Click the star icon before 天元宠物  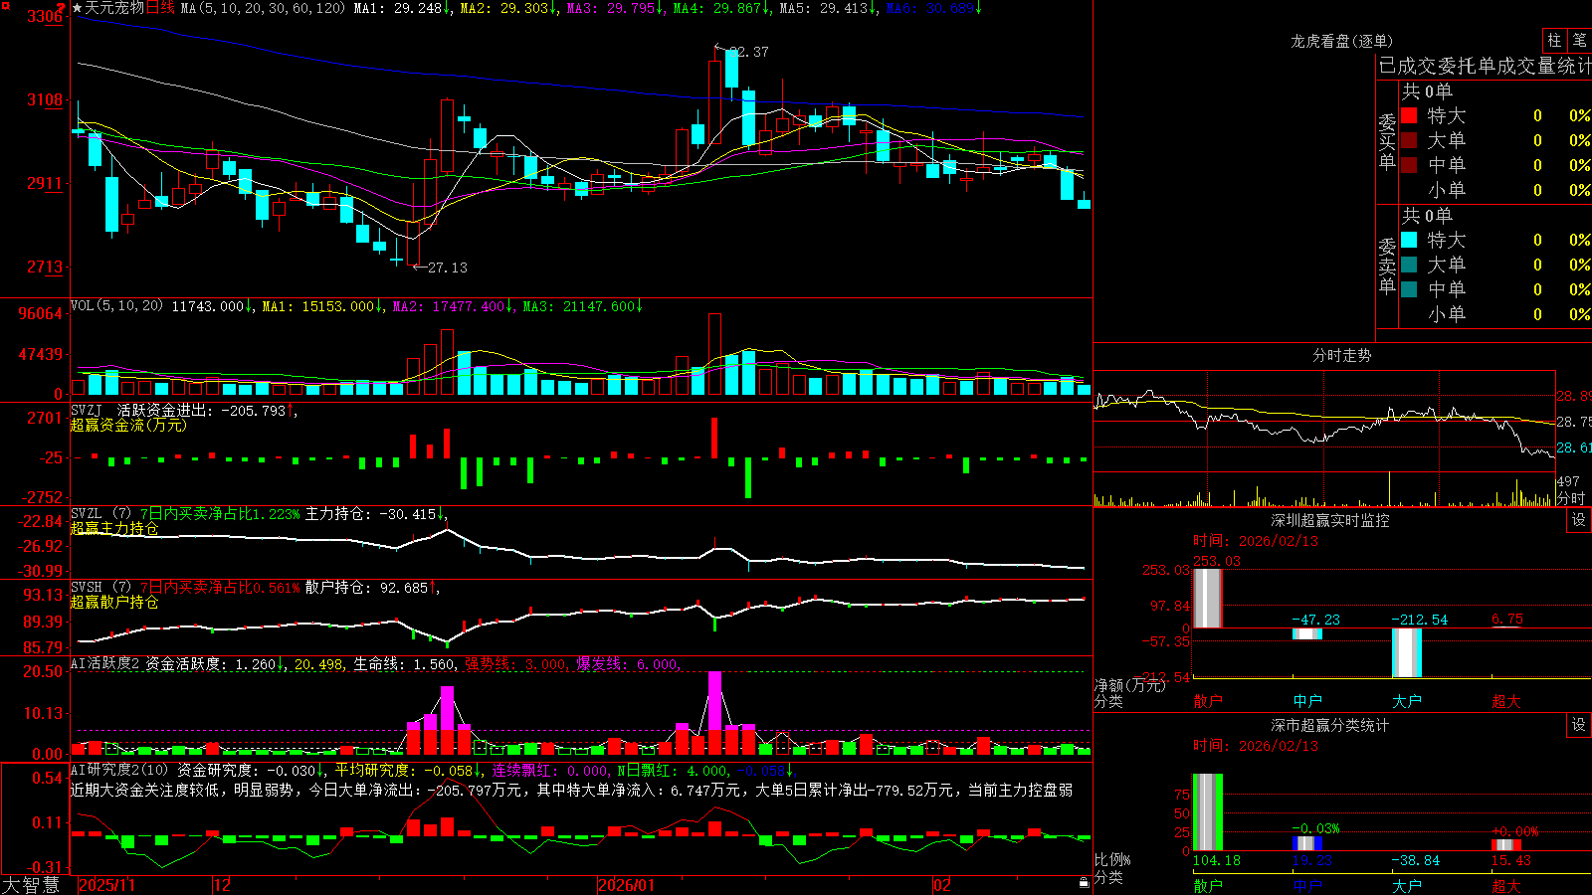(x=77, y=8)
